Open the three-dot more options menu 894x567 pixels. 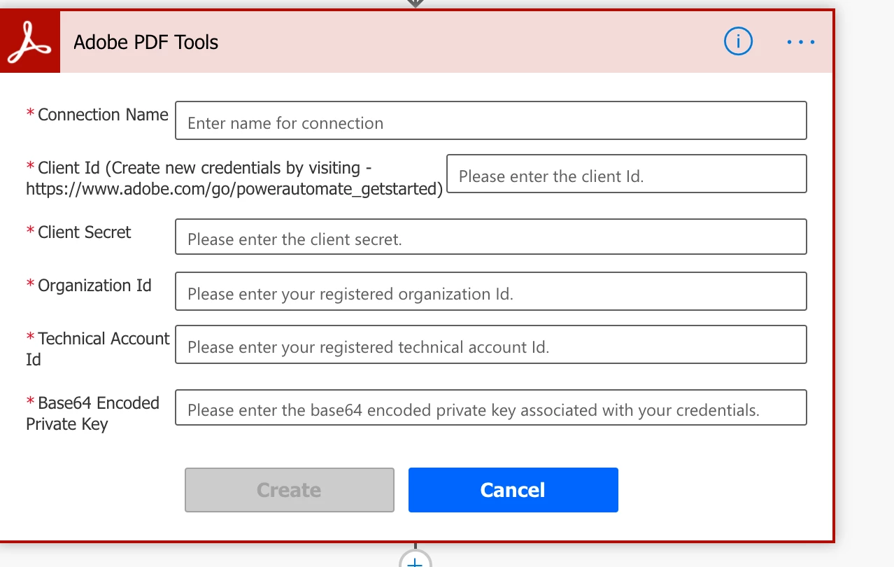tap(801, 42)
